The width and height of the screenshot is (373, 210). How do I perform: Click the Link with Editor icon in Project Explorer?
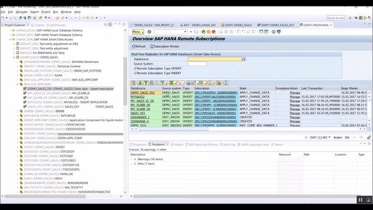click(110, 24)
